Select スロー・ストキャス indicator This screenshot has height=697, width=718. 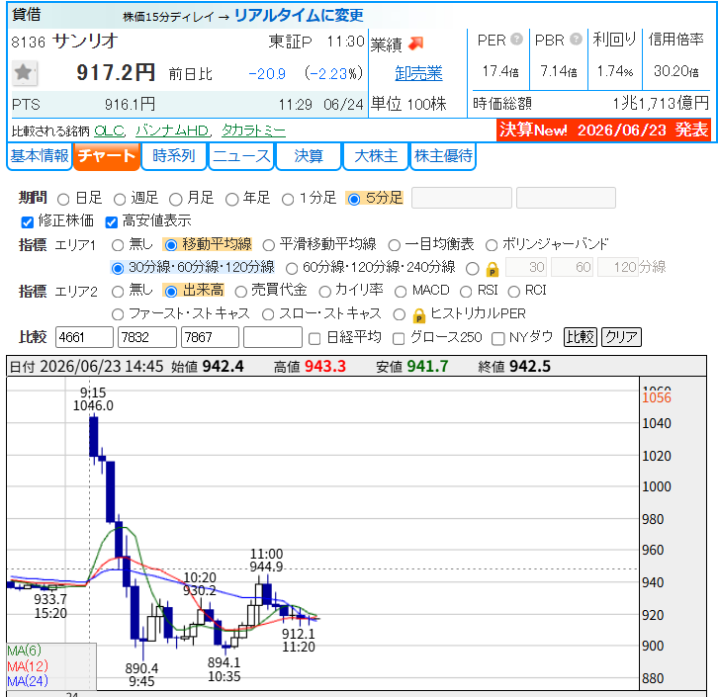268,314
